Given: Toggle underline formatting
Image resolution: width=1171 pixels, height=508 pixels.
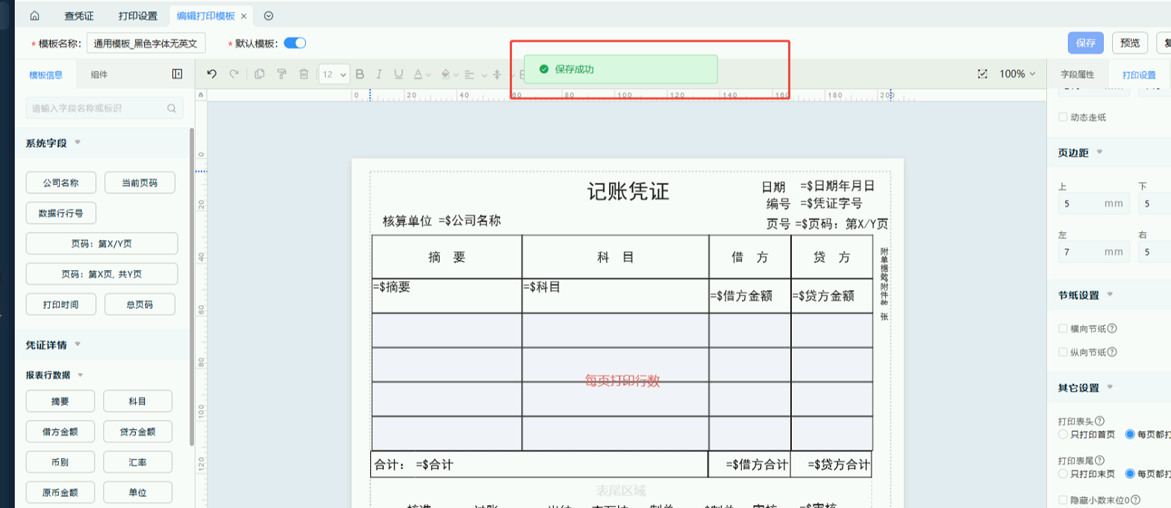Looking at the screenshot, I should pos(399,74).
